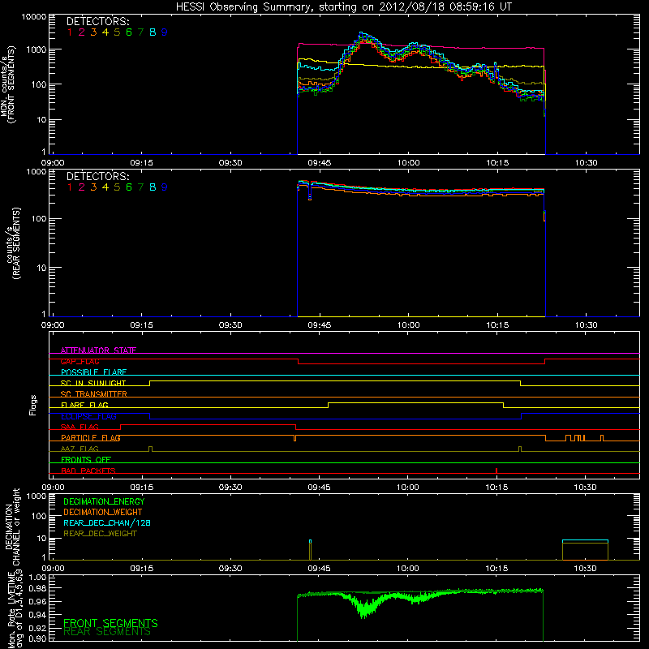Viewport: 649px width, 649px height.
Task: Click the red BAD_PACKETS marker near 10:15
Action: tap(496, 471)
